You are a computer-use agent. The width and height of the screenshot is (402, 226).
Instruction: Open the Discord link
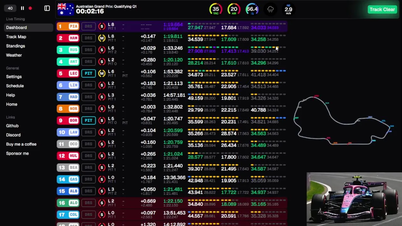point(13,135)
